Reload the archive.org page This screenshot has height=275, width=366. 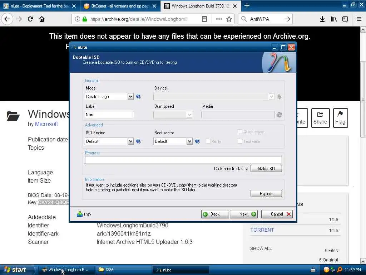(31, 19)
